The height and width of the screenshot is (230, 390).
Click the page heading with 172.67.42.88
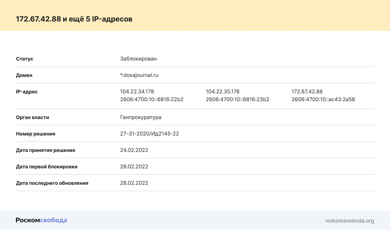(74, 19)
